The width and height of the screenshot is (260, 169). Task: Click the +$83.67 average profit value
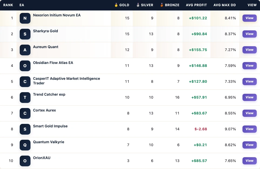click(x=199, y=113)
